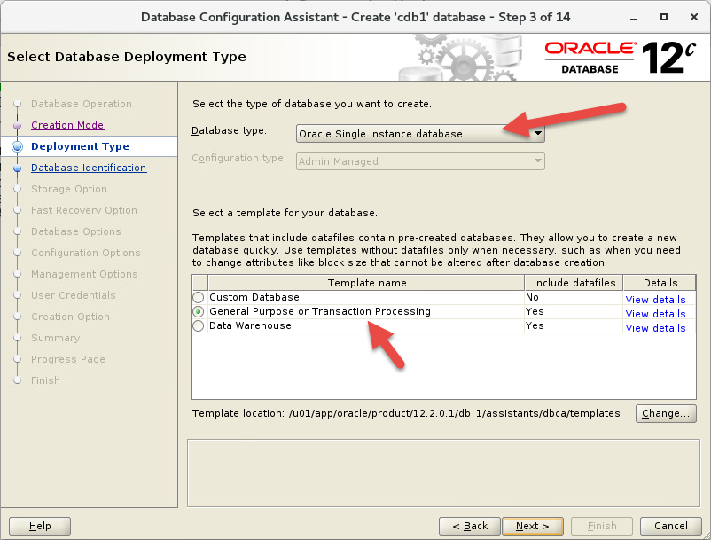This screenshot has width=711, height=540.
Task: Click the Summary step
Action: click(55, 338)
